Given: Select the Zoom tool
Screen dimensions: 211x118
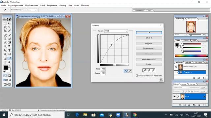Looking at the screenshot, I should (x=9, y=62).
